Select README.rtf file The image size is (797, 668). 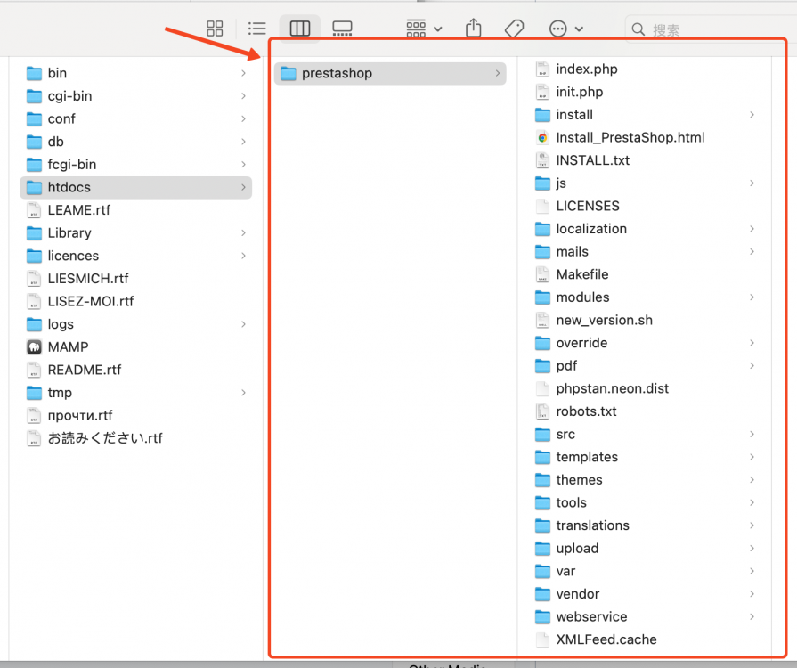135,371
